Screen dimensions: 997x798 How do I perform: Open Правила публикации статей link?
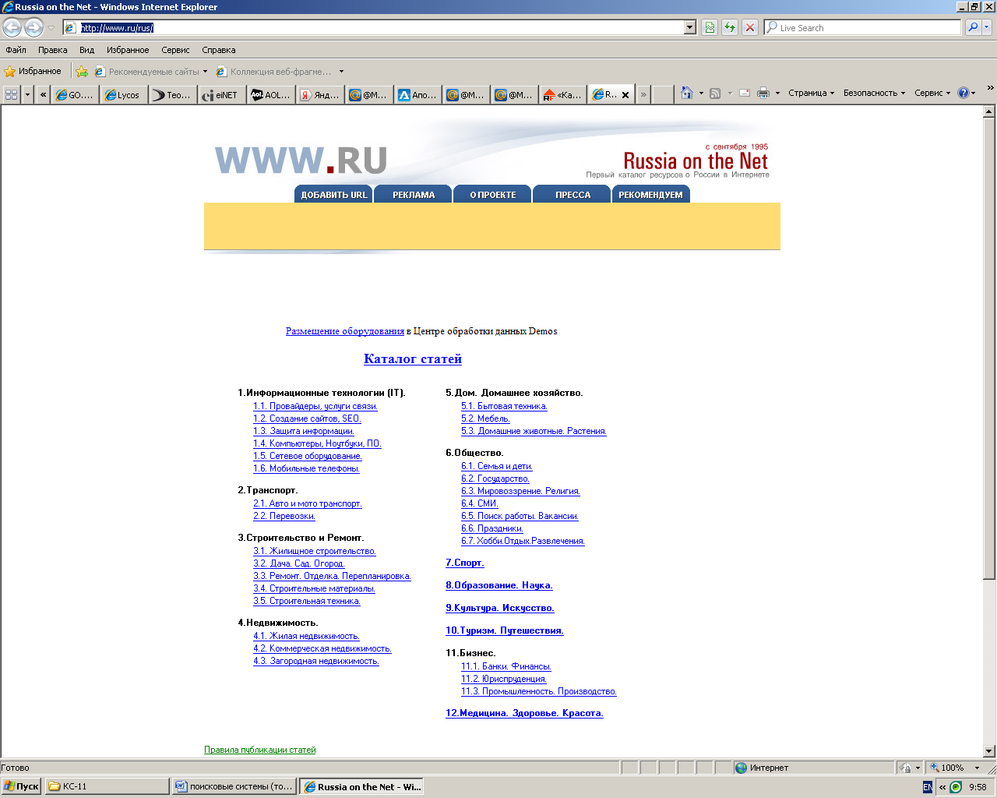tap(260, 750)
